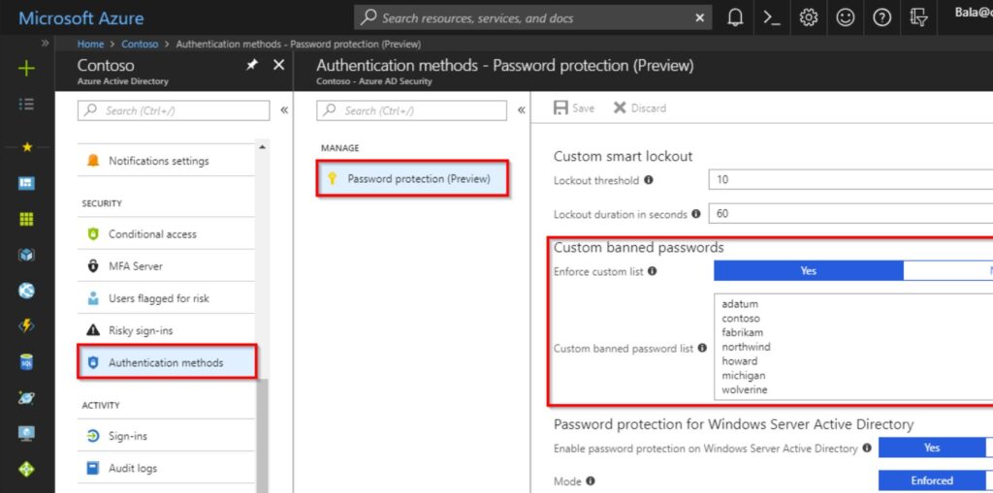The image size is (993, 493).
Task: Close the Contoso blade
Action: tap(278, 65)
